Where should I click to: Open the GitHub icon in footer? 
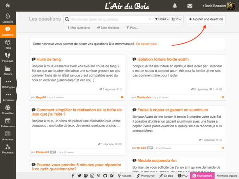tap(105, 175)
